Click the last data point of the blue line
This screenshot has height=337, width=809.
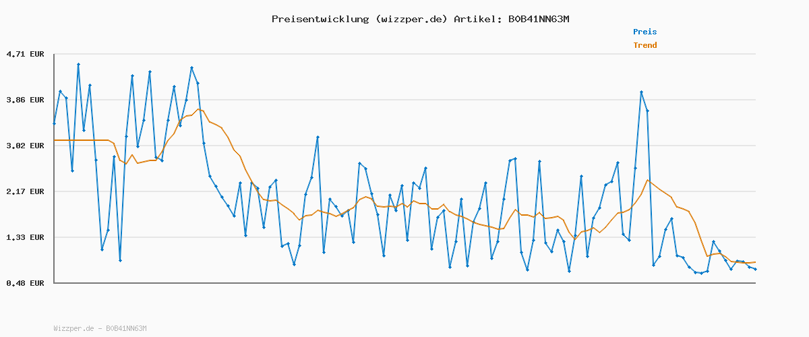pyautogui.click(x=755, y=269)
